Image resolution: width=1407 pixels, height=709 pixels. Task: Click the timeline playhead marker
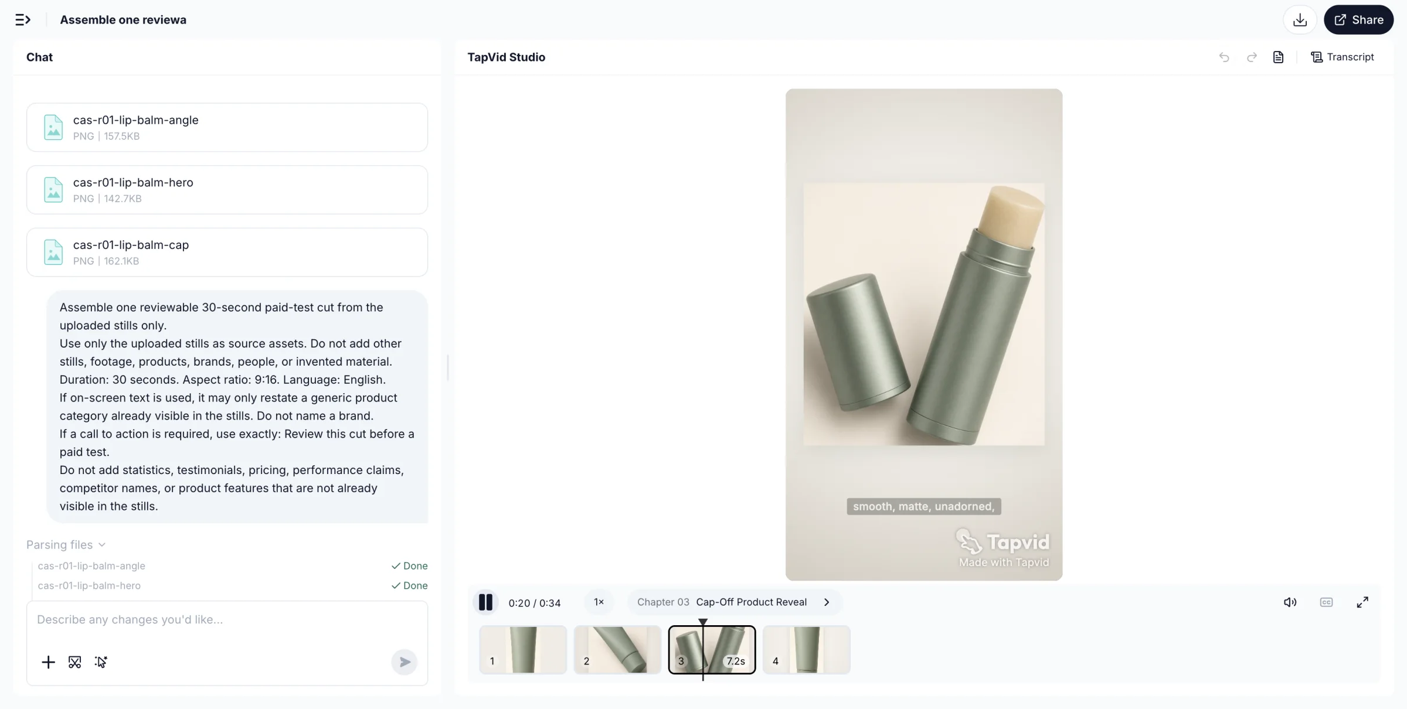point(703,622)
